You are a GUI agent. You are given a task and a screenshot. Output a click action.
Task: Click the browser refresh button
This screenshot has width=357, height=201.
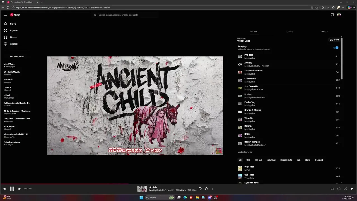point(8,8)
